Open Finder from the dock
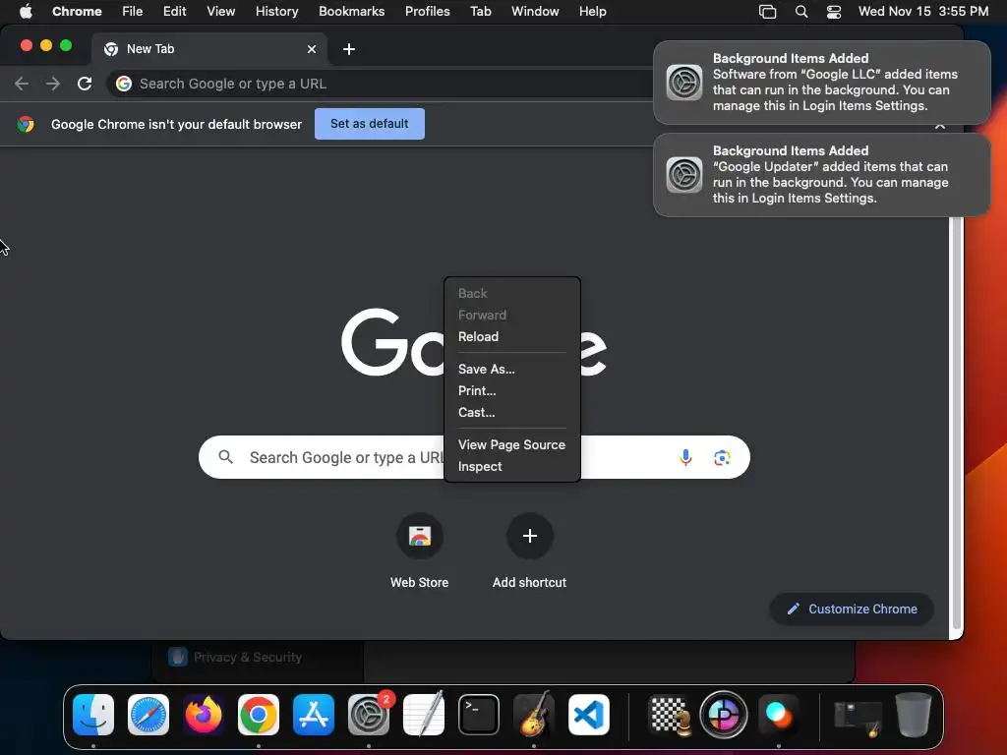 (x=93, y=715)
